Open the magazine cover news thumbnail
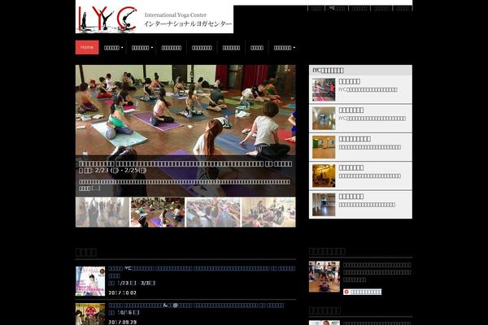Screen dimensions: 488x325 point(90,281)
